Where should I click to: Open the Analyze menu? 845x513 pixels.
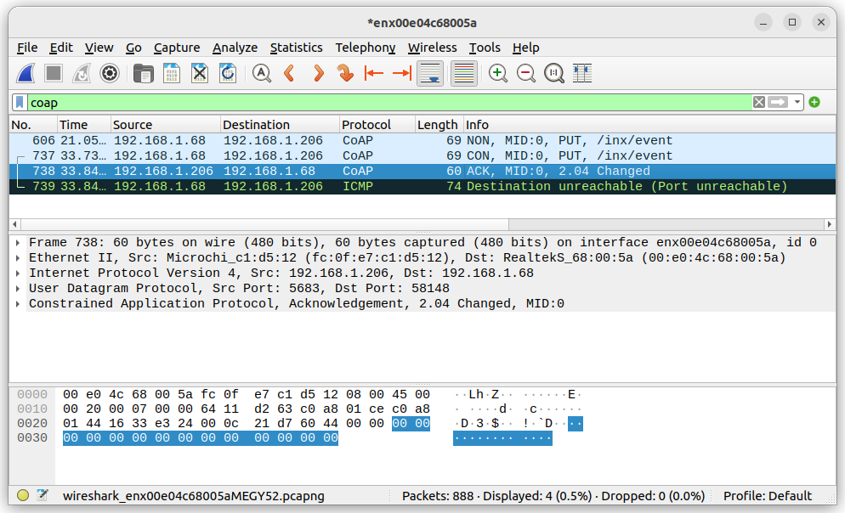[235, 48]
